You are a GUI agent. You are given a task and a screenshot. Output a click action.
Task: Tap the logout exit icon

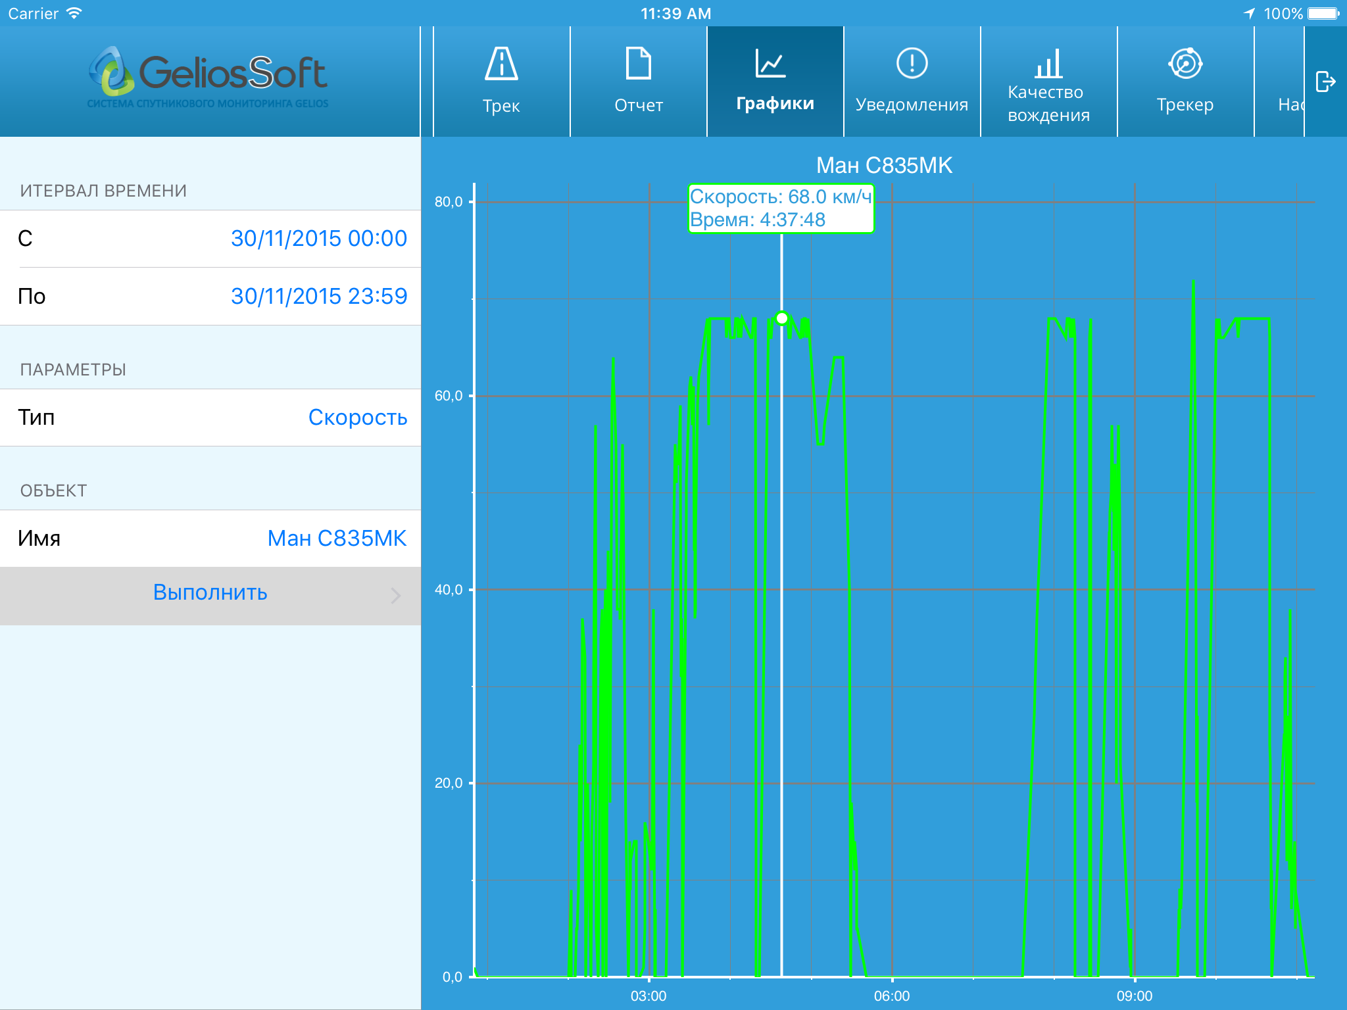1325,82
